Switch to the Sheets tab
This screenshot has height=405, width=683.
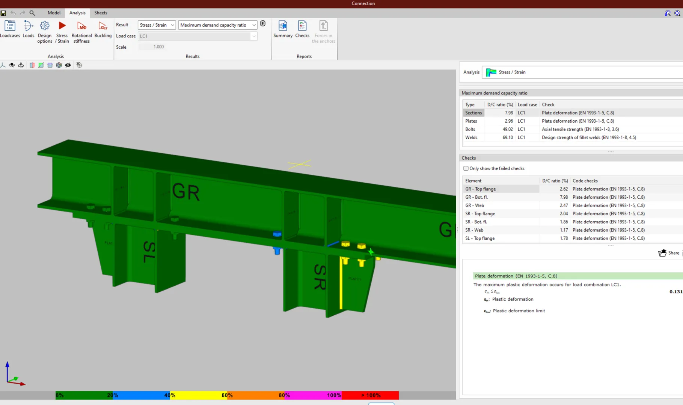coord(101,13)
